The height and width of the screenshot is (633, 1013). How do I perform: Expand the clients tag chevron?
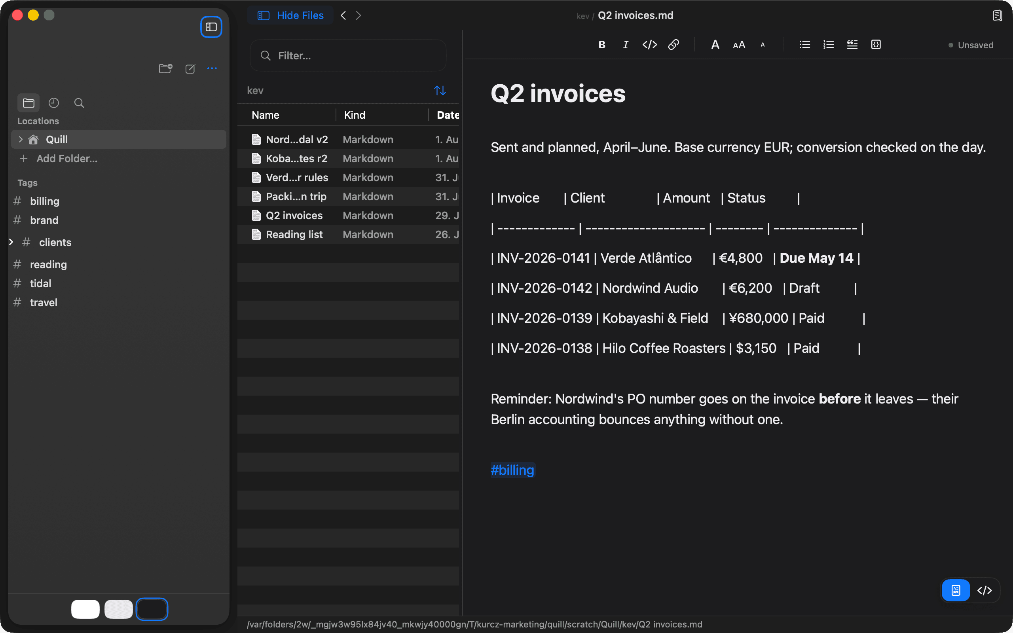tap(11, 242)
